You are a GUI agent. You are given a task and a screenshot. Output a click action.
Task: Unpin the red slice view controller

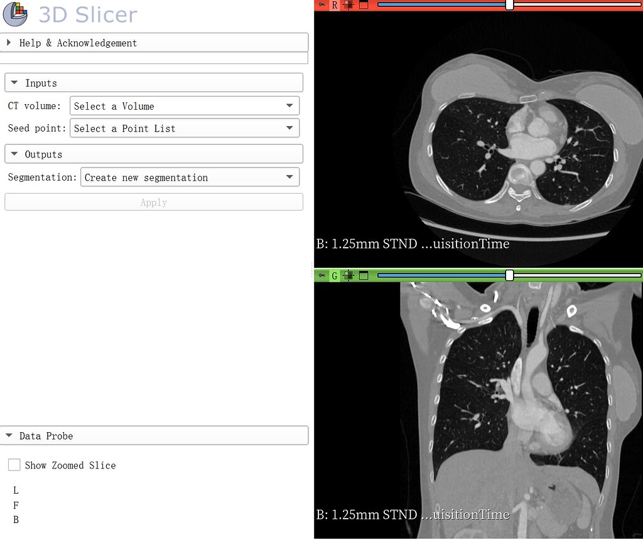coord(322,4)
